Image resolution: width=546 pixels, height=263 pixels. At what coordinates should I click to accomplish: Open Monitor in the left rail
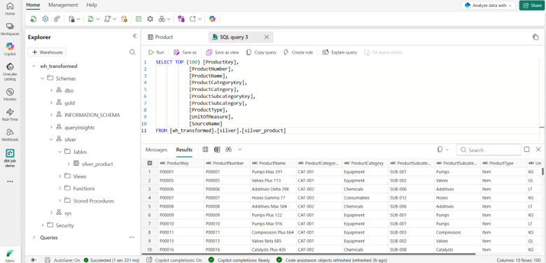[10, 94]
